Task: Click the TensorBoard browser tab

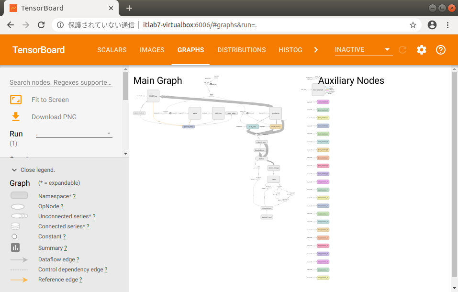Action: (61, 8)
